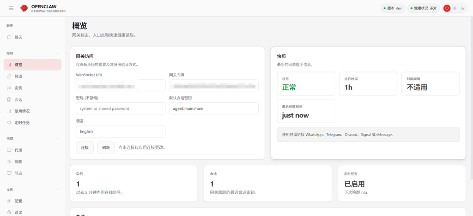The width and height of the screenshot is (473, 216).
Task: Open 技能 page in sidebar
Action: (x=33, y=162)
